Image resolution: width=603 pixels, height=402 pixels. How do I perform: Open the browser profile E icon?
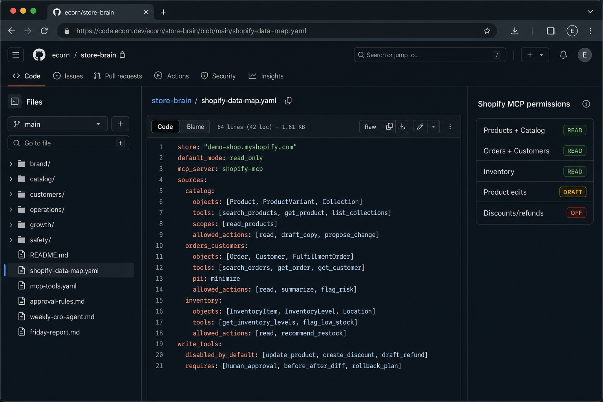coord(572,31)
